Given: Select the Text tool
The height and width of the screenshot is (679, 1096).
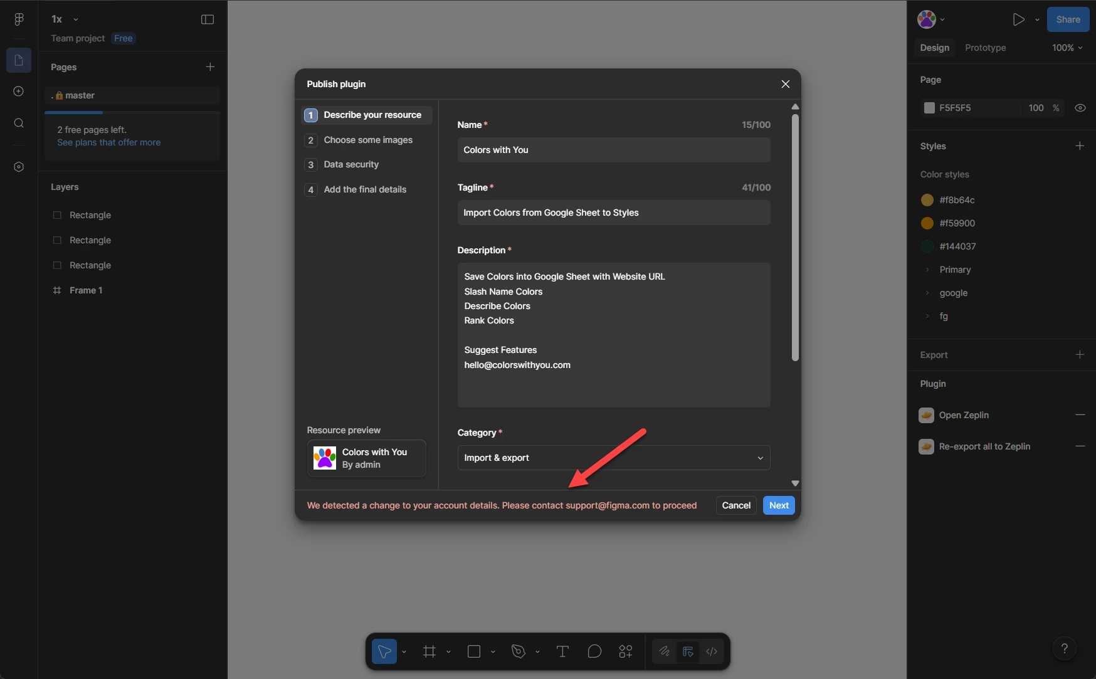Looking at the screenshot, I should 562,651.
